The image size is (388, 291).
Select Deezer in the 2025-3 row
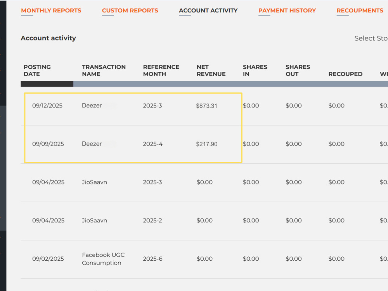[92, 106]
